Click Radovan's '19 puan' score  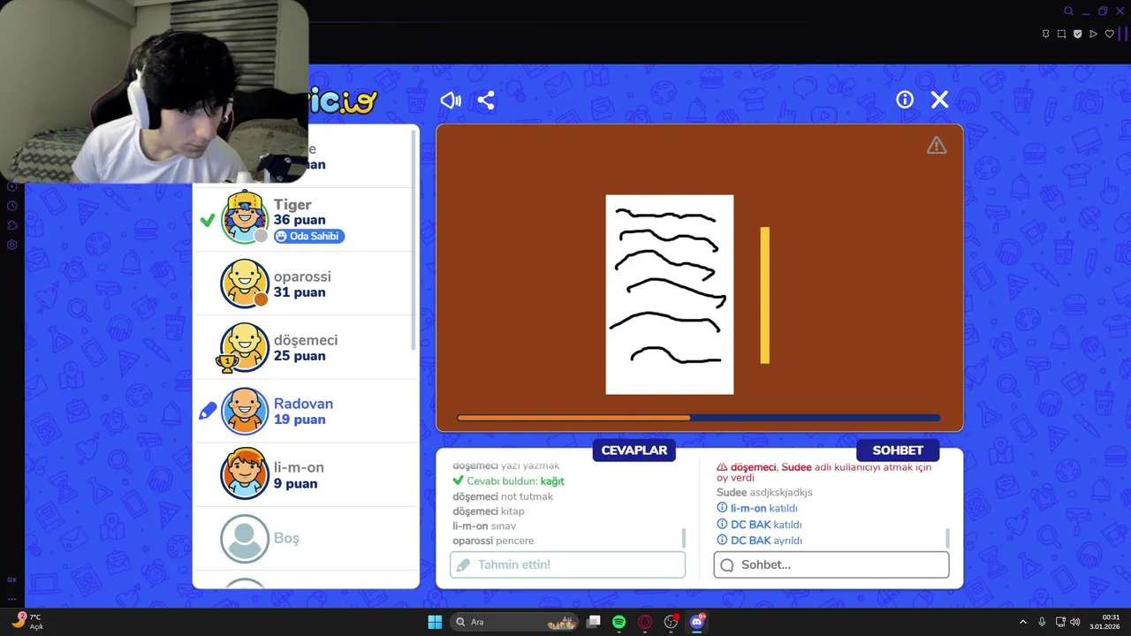click(x=300, y=420)
